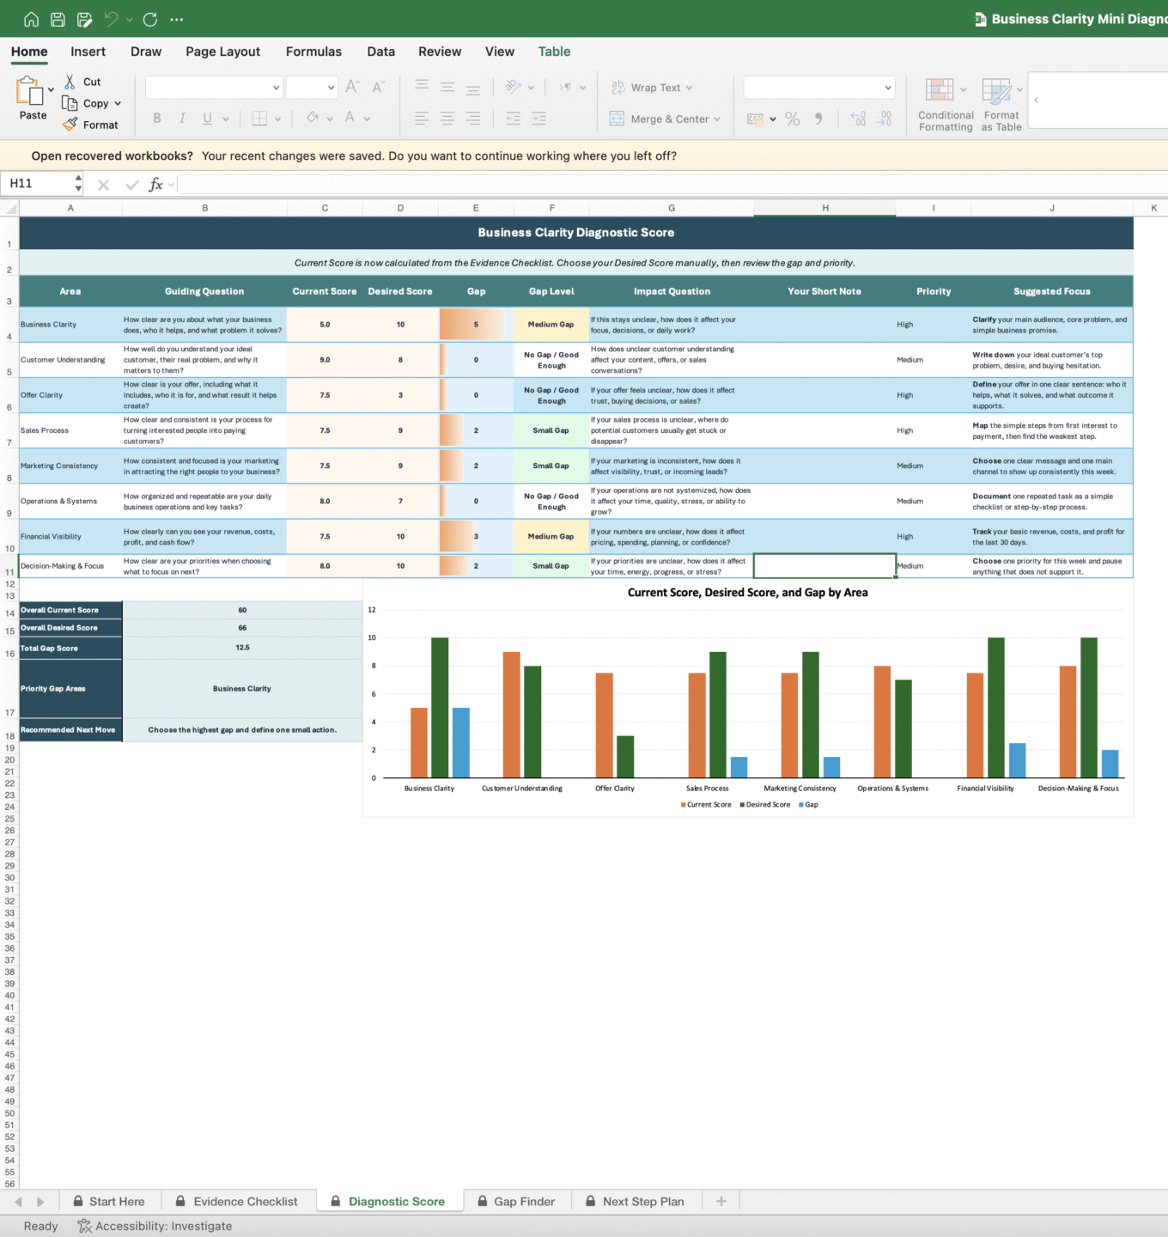Expand the Copy options arrow

118,104
